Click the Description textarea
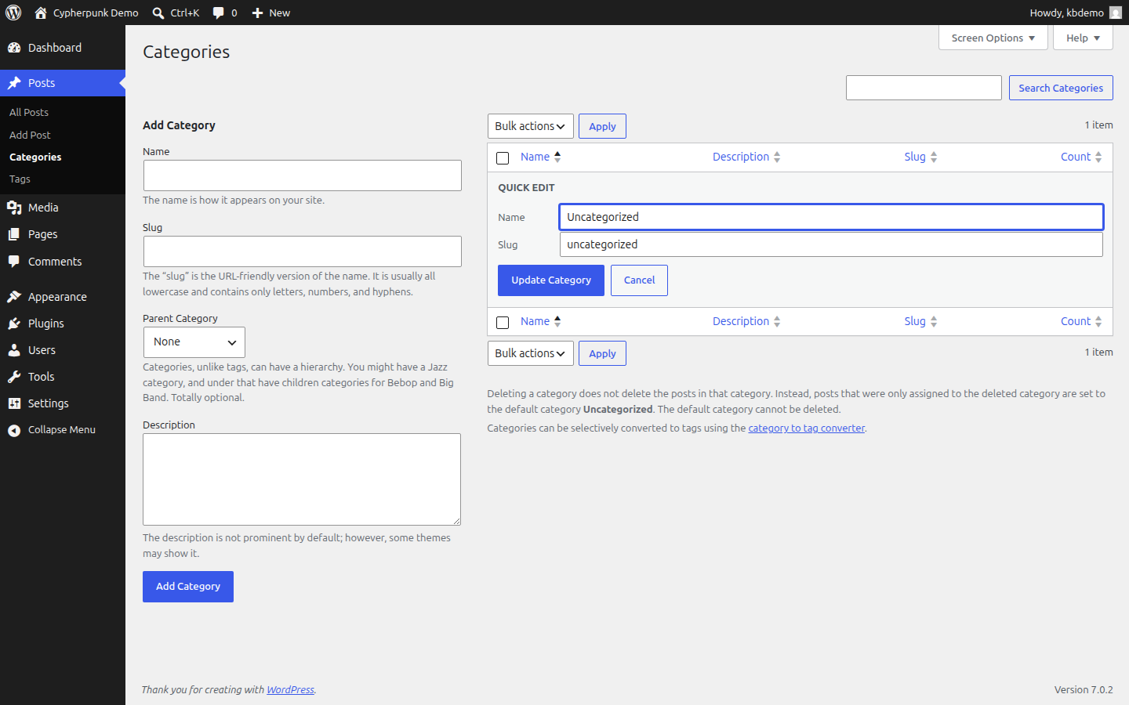The height and width of the screenshot is (705, 1129). tap(302, 479)
